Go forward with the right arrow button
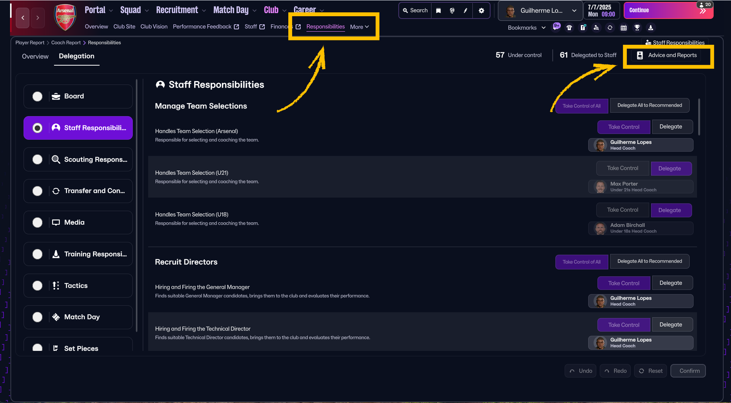The height and width of the screenshot is (403, 731). (x=37, y=18)
